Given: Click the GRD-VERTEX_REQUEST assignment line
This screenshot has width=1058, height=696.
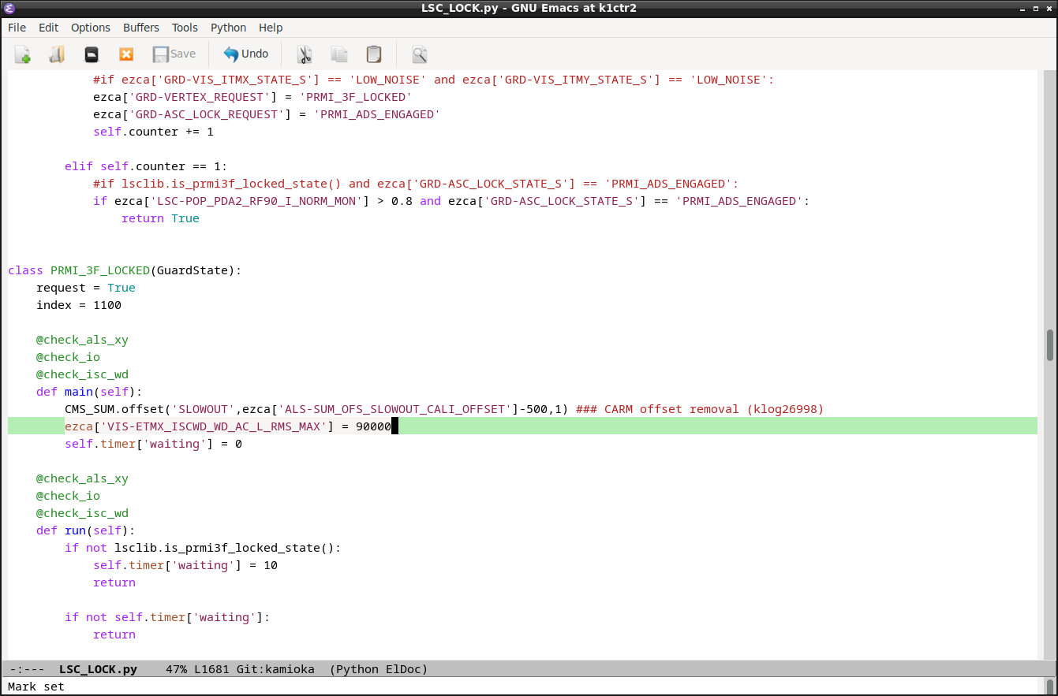Looking at the screenshot, I should [x=252, y=97].
